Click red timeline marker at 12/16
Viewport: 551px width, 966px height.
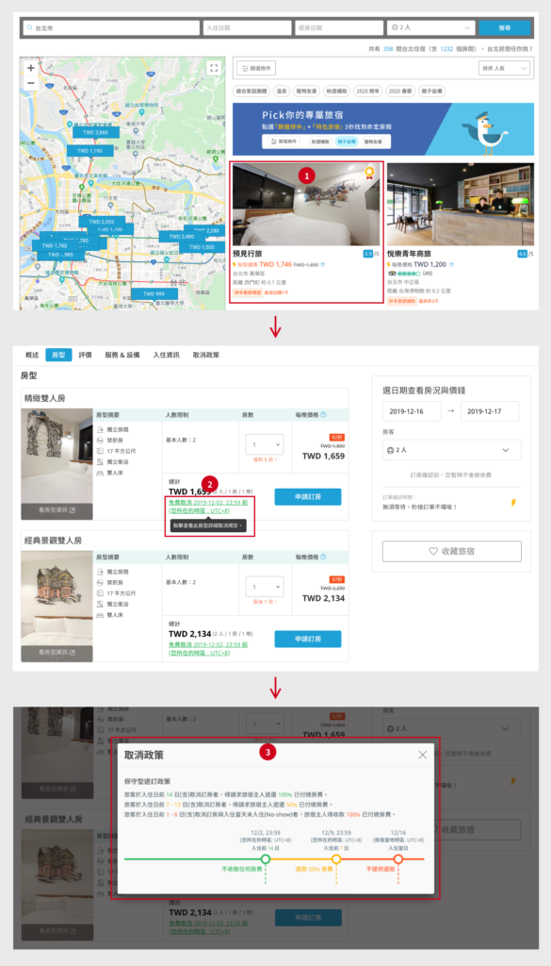click(x=398, y=858)
